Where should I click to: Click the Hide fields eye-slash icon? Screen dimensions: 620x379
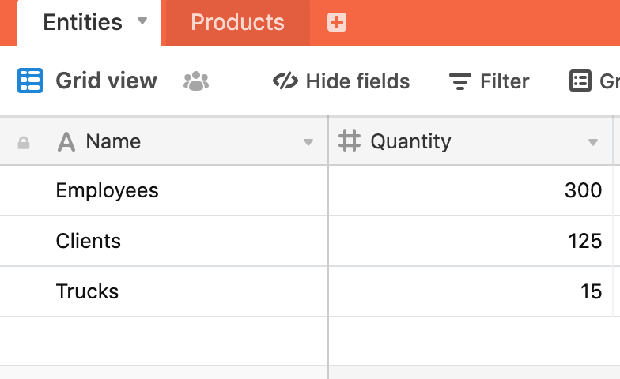click(285, 81)
